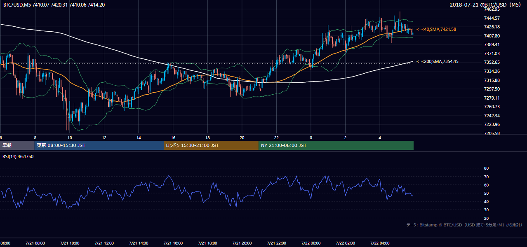The height and width of the screenshot is (247, 527).
Task: Click the 7407.80 price axis label
Action: tap(492, 36)
